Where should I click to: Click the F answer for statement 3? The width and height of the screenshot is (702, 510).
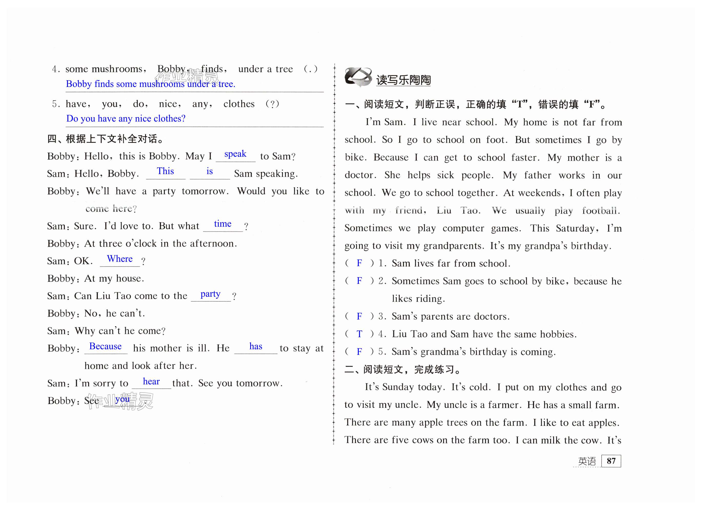359,316
